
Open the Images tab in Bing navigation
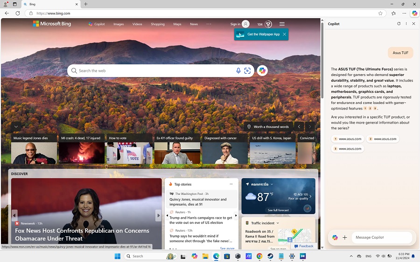pyautogui.click(x=119, y=24)
